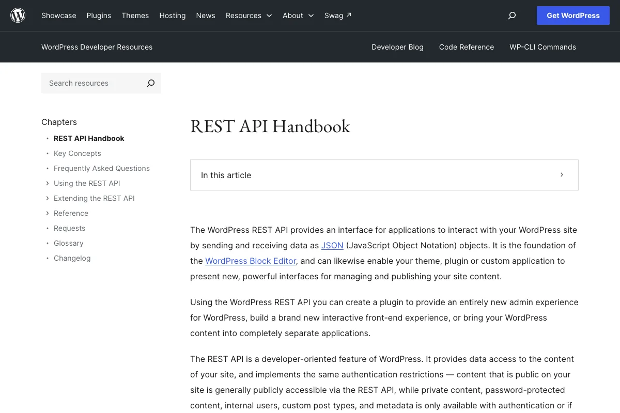Click the REST API Handbook page heading
620x413 pixels.
(x=270, y=126)
